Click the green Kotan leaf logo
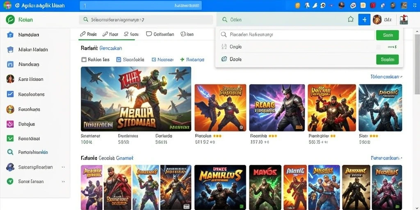Image resolution: width=420 pixels, height=210 pixels. point(10,20)
